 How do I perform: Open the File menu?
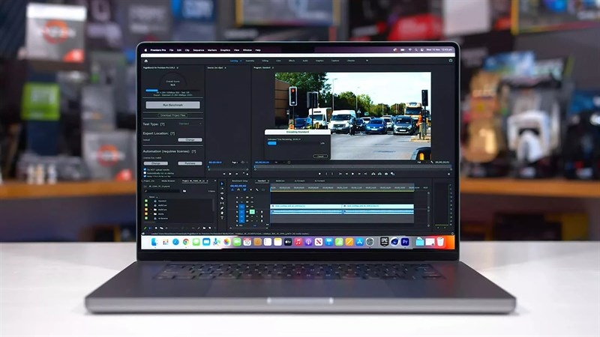click(x=172, y=50)
